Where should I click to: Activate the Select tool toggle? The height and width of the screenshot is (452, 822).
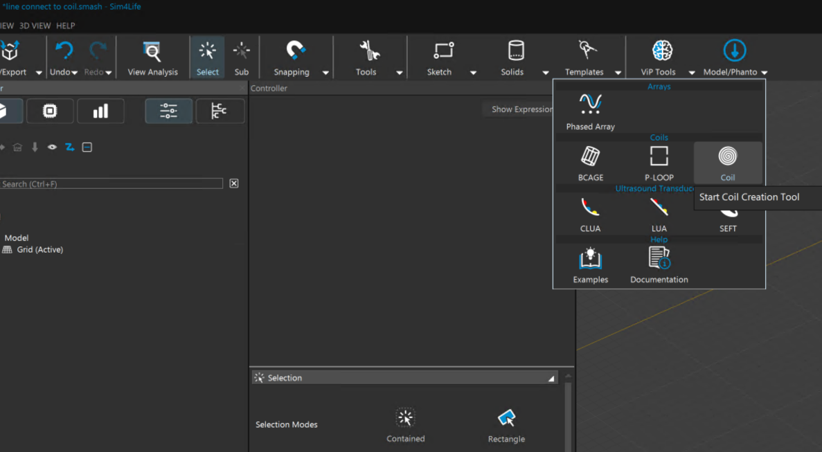[207, 57]
